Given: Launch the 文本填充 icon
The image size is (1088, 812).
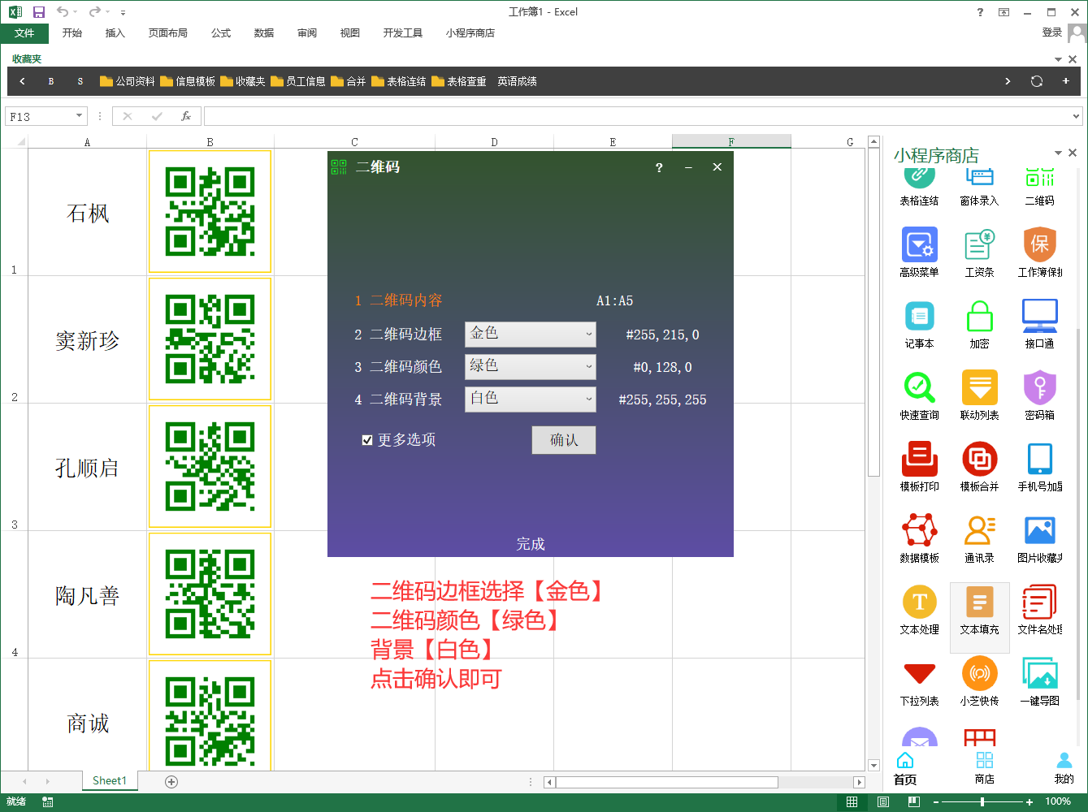Looking at the screenshot, I should point(979,602).
